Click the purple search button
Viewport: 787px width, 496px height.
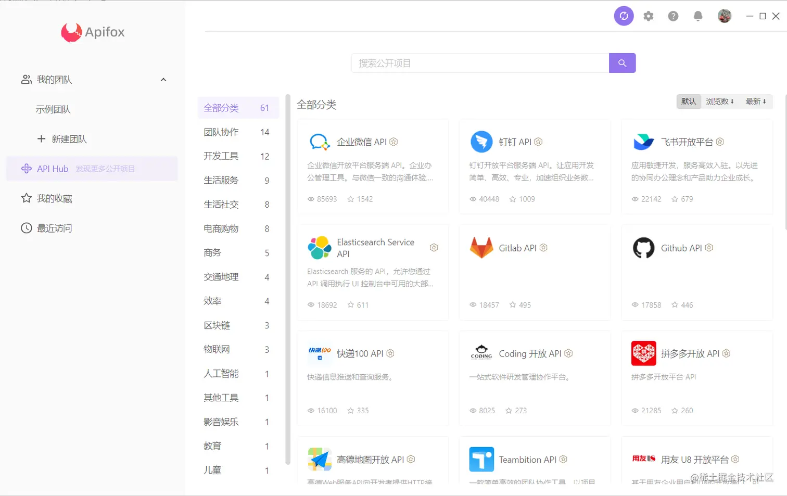[x=622, y=63]
